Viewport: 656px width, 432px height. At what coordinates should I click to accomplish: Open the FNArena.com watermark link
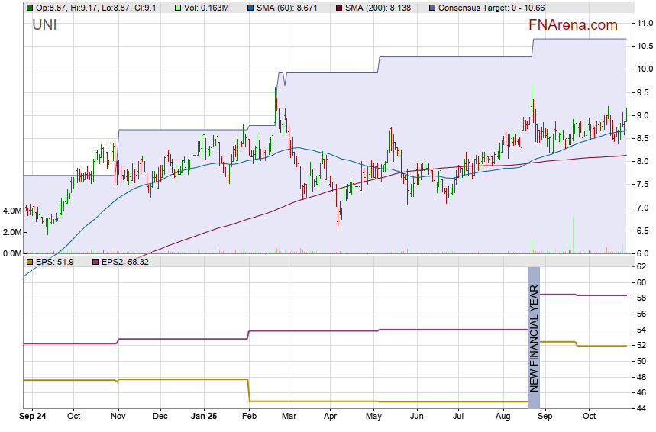(573, 25)
